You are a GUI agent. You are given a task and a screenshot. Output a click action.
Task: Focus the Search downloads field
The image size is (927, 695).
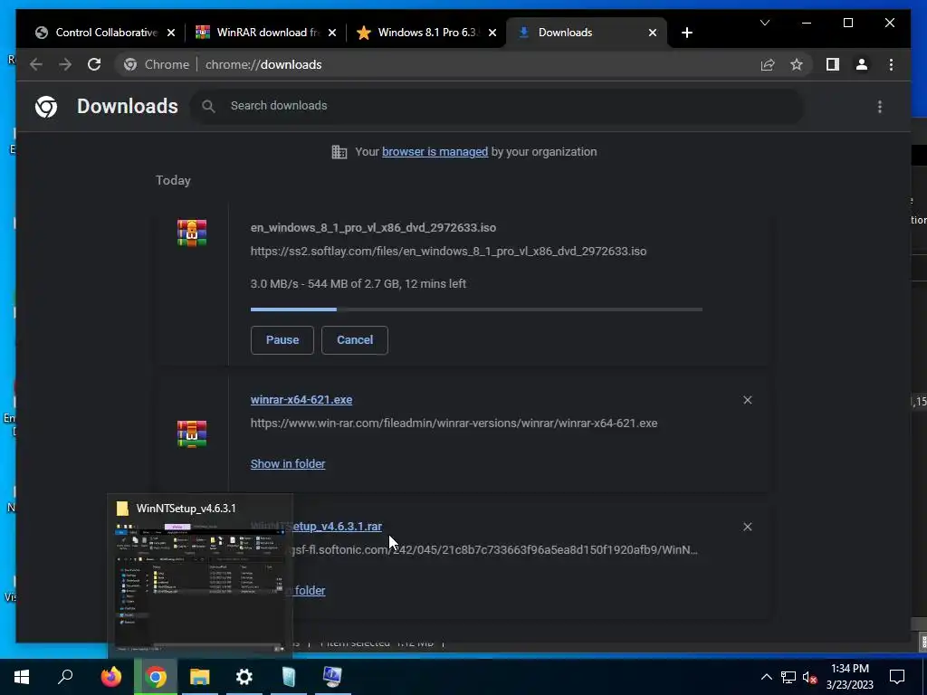pos(497,107)
